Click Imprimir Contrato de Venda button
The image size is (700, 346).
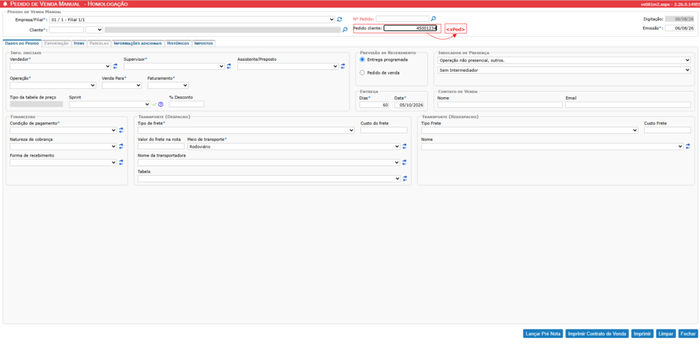(x=597, y=334)
